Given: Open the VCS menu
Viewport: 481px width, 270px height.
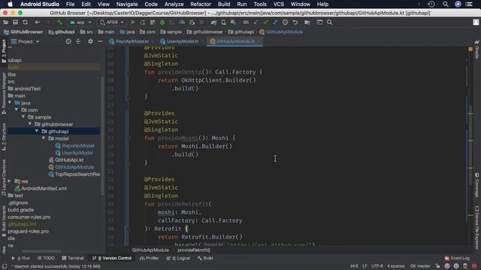Looking at the screenshot, I should [x=279, y=4].
